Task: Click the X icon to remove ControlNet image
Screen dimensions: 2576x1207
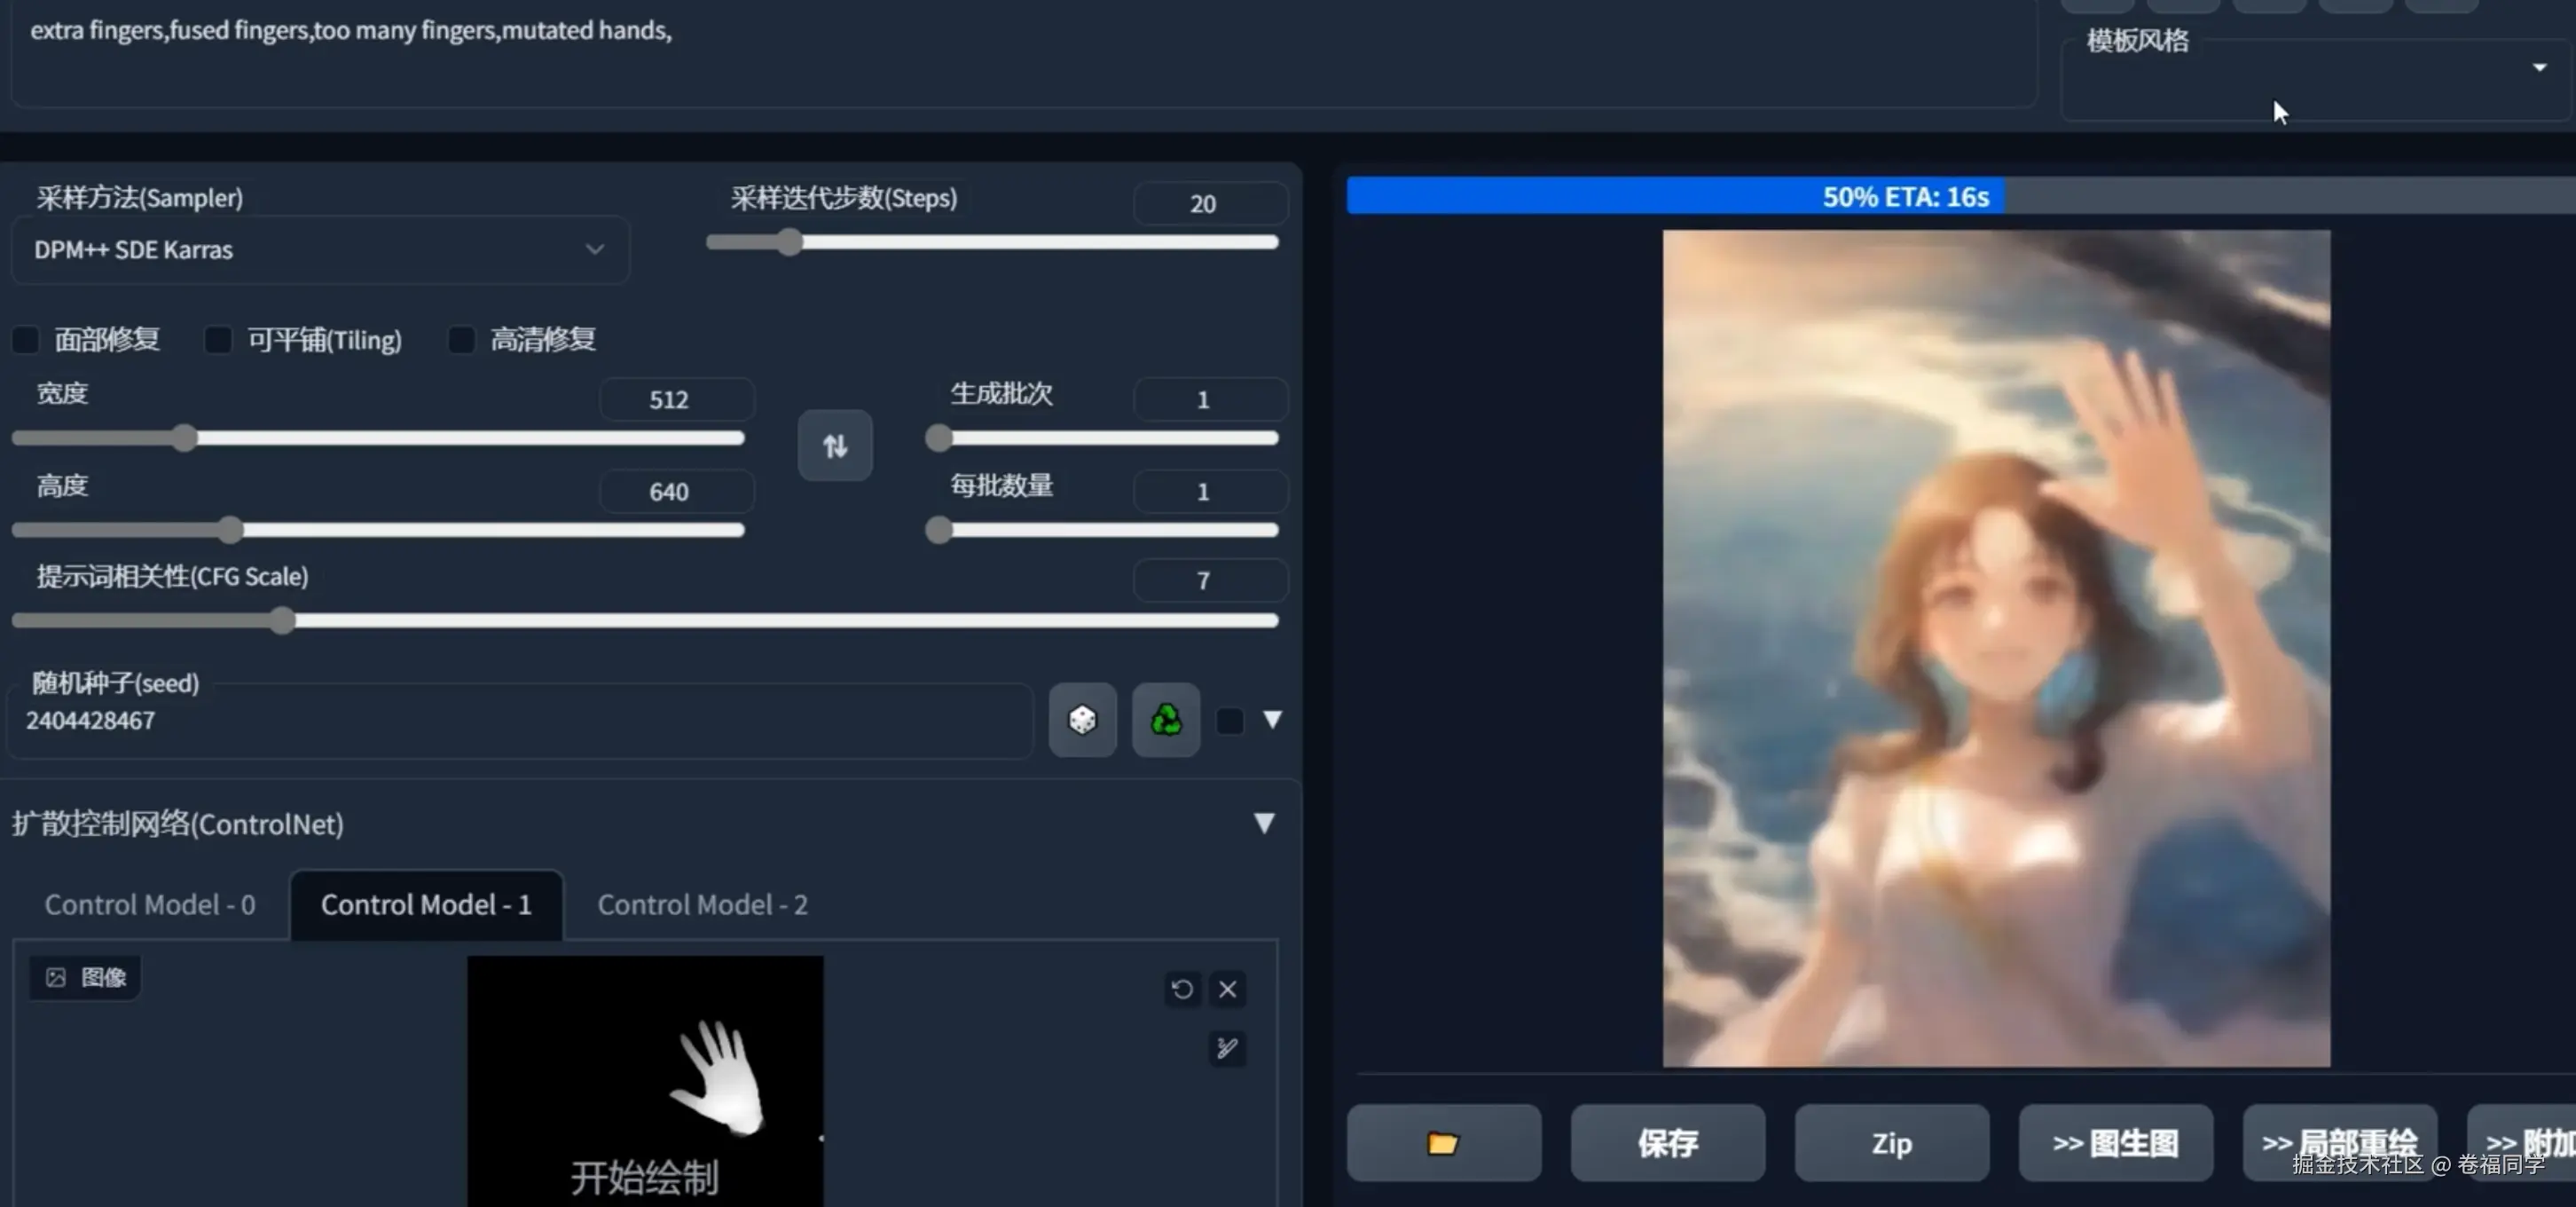Action: click(1228, 990)
